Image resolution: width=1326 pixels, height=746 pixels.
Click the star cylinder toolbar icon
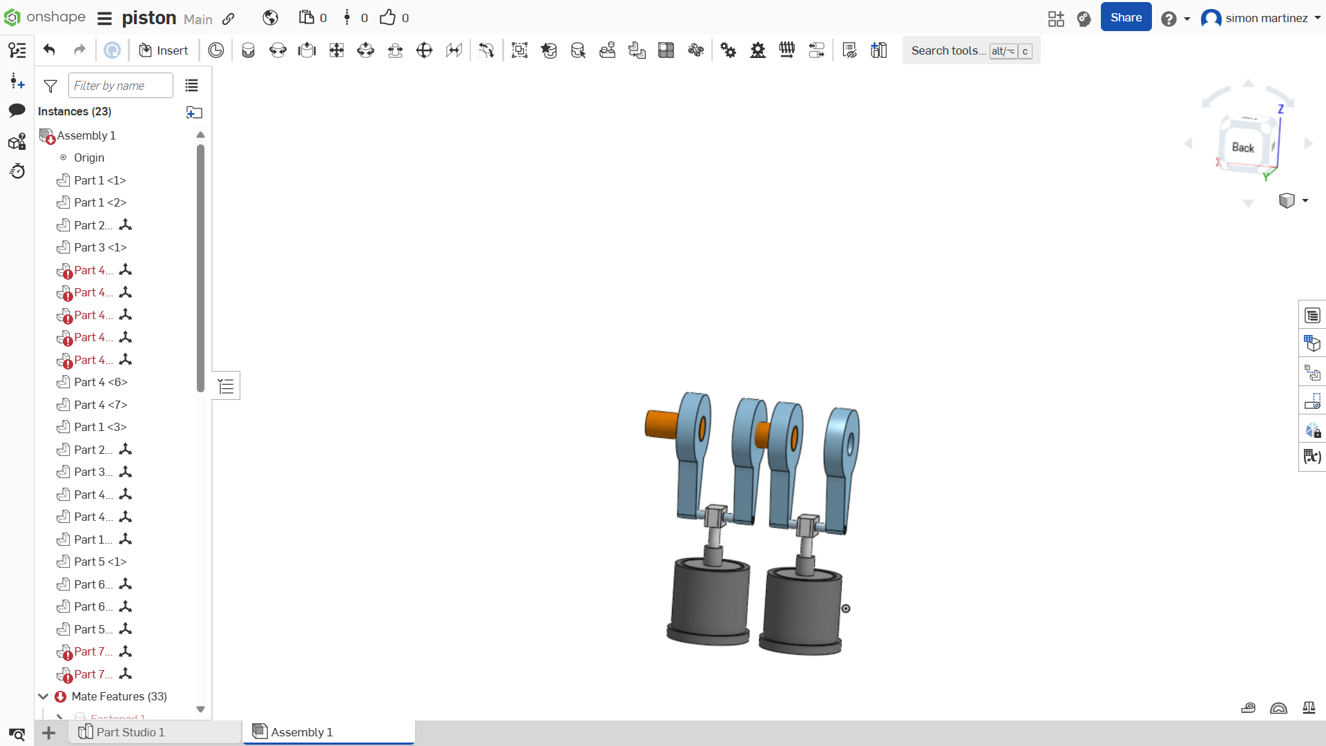[549, 50]
